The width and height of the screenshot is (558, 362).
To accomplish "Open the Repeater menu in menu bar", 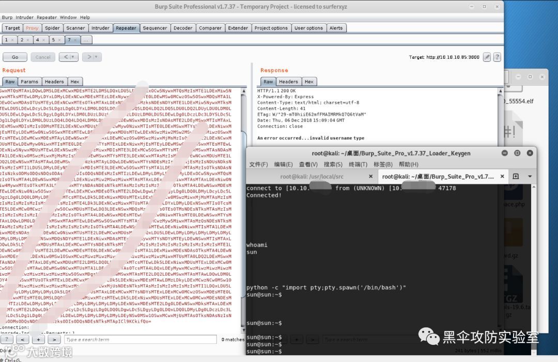I will click(x=47, y=18).
